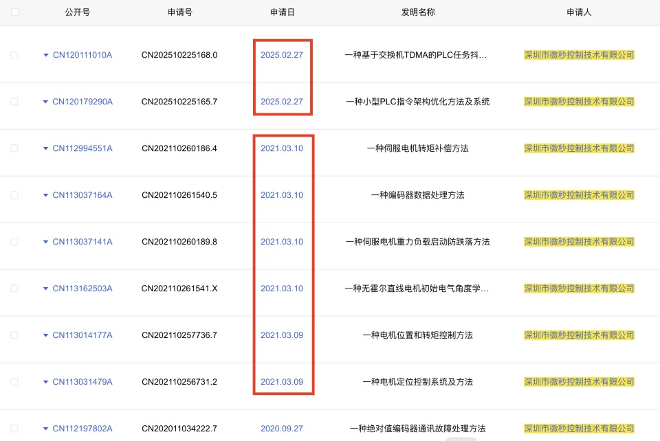The image size is (660, 441).
Task: Tick the select-all checkbox in header
Action: 15,12
